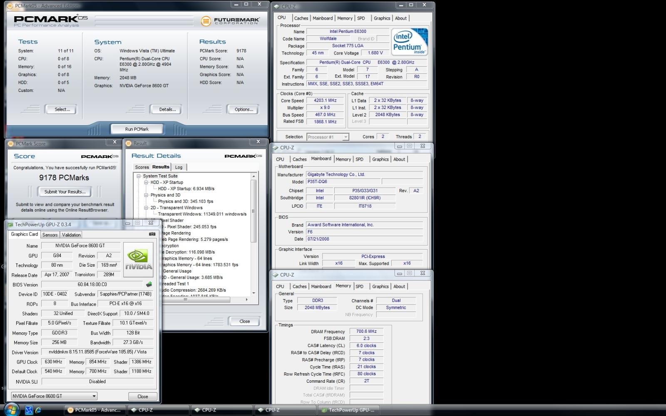Collapse the HDD - XP Startup node
Screen dimensions: 666x416
(147, 182)
